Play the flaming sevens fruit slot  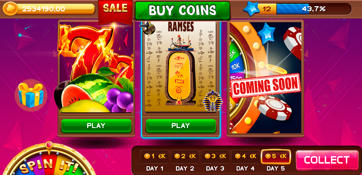96,126
